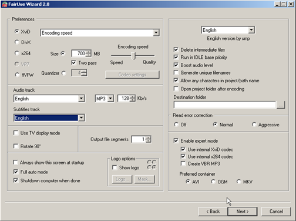Image resolution: width=296 pixels, height=221 pixels.
Task: Click the Destination folder text field
Action: 225,105
